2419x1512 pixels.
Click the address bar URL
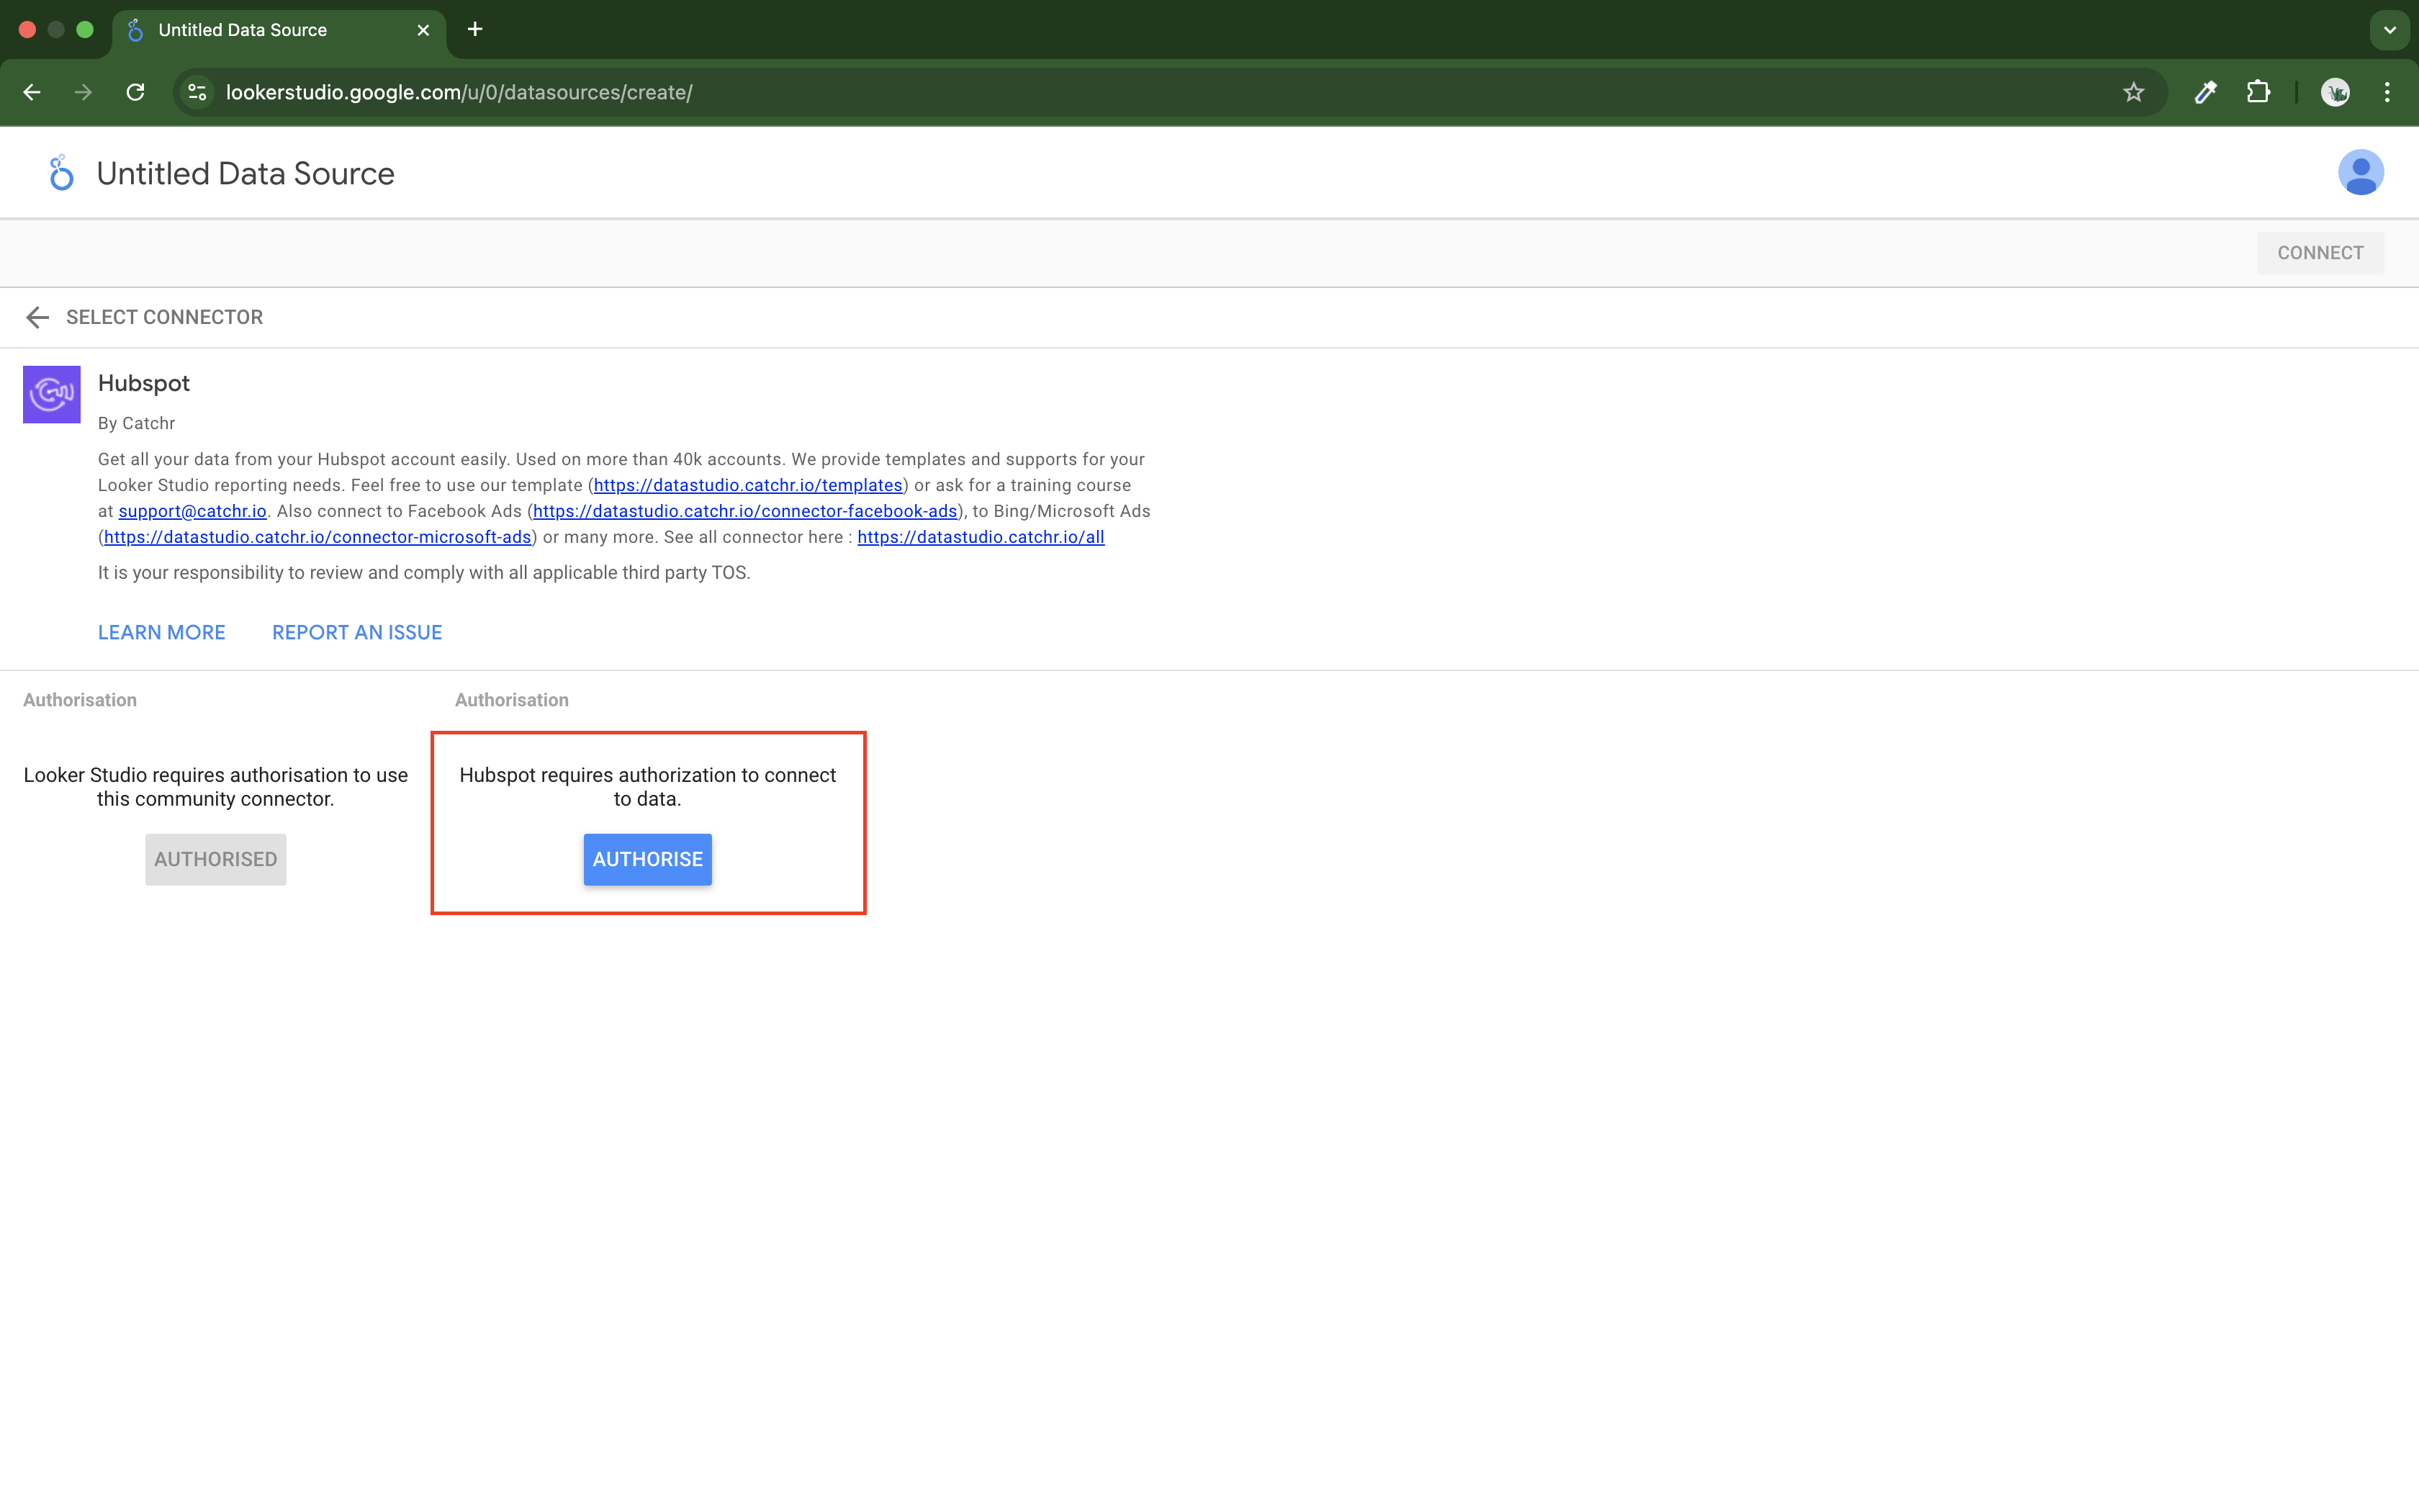[459, 92]
